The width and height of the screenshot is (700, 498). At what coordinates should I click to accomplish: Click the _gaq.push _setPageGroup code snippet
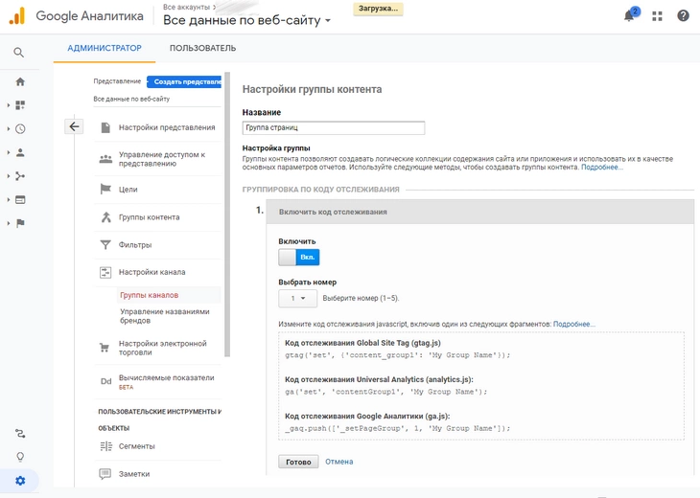pyautogui.click(x=397, y=428)
